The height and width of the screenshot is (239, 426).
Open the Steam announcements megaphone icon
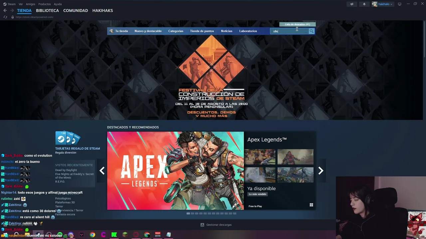(352, 4)
